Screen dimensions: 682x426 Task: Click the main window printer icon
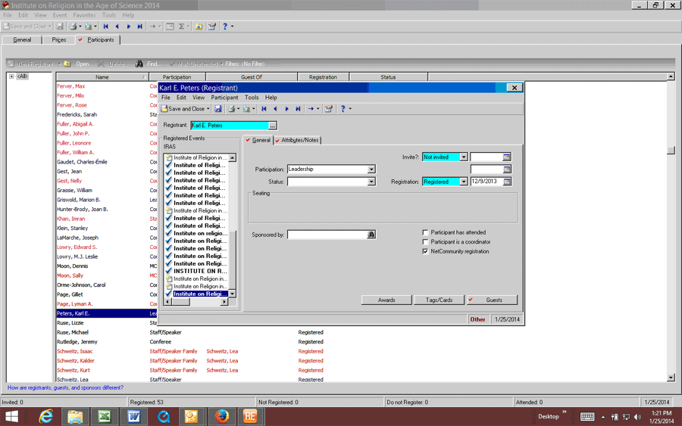(x=73, y=26)
